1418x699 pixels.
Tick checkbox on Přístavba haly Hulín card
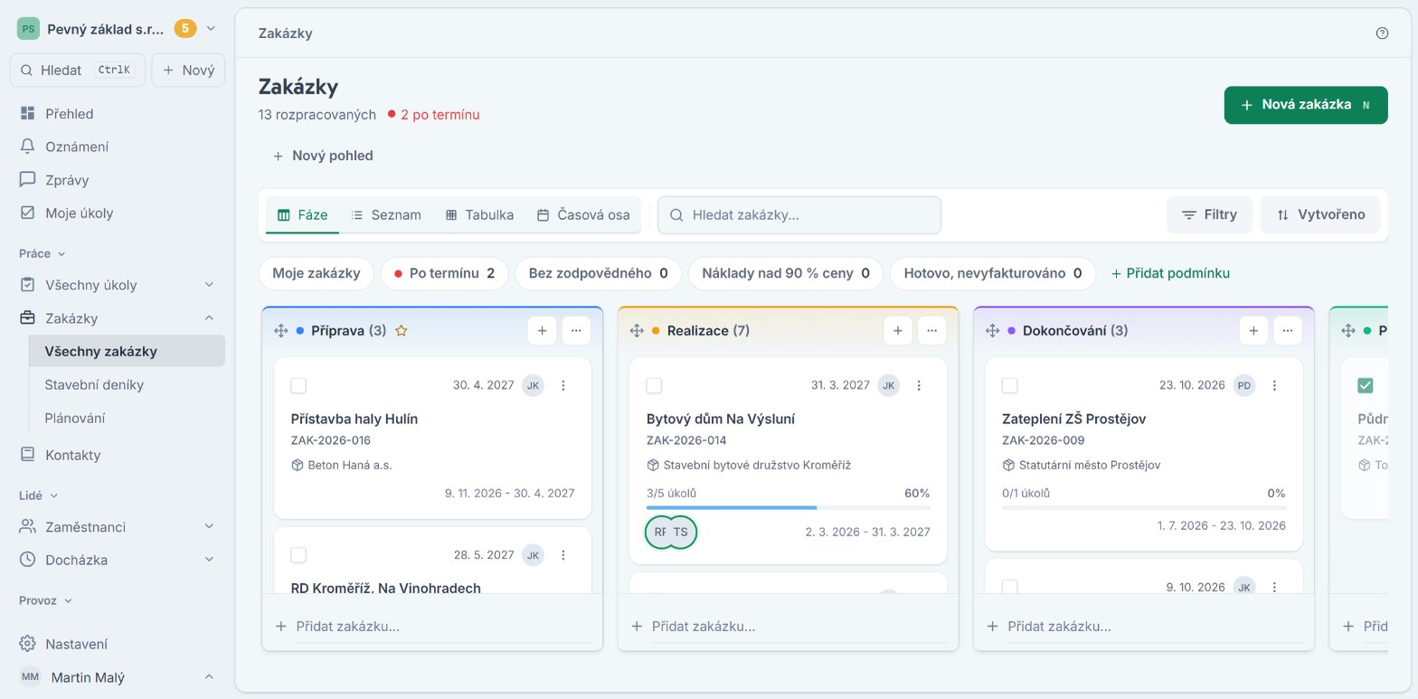click(x=298, y=386)
